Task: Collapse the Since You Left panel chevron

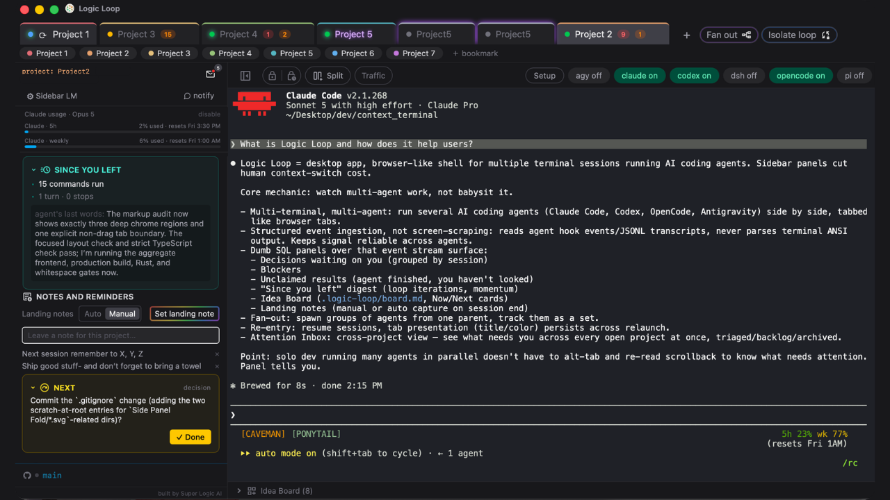Action: tap(33, 169)
